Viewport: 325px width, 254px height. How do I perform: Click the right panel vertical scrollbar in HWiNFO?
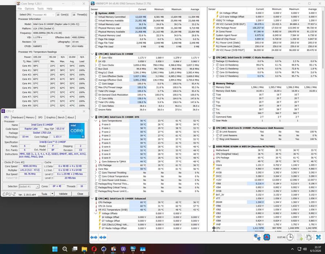pyautogui.click(x=324, y=39)
